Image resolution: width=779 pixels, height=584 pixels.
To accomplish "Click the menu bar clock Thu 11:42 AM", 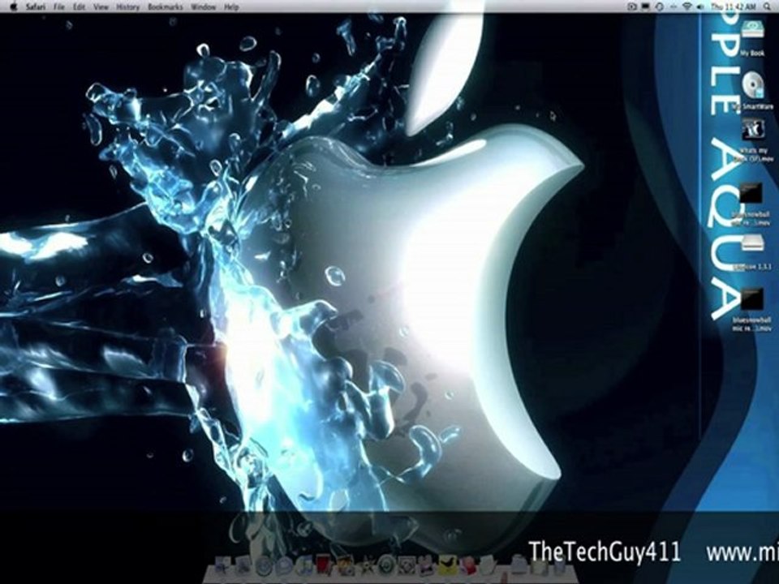I will (x=734, y=7).
